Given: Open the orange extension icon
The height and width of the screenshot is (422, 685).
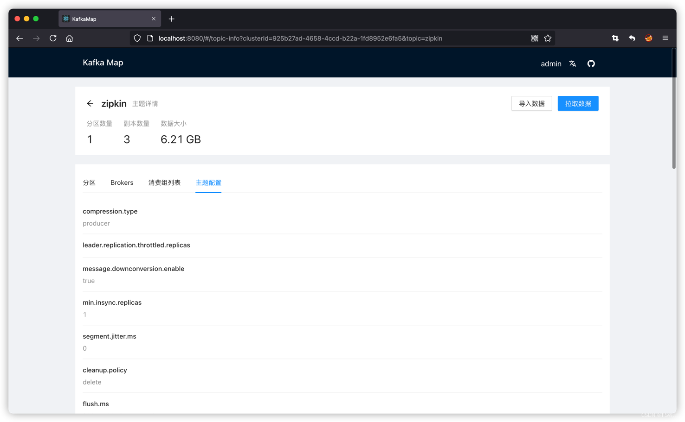Looking at the screenshot, I should (649, 38).
